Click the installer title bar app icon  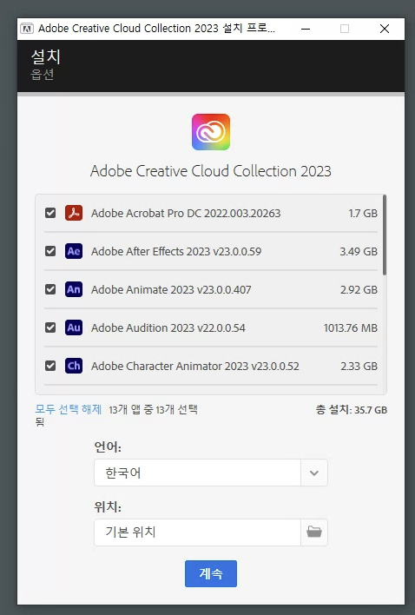27,29
